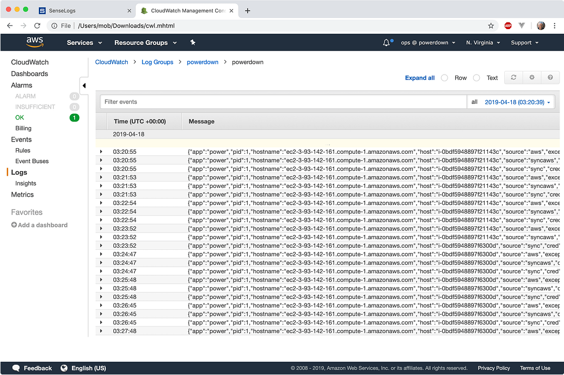Click the refresh log events icon

coord(513,77)
